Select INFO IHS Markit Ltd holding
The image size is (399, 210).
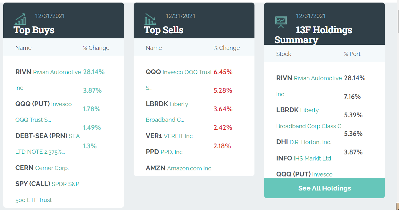point(303,158)
